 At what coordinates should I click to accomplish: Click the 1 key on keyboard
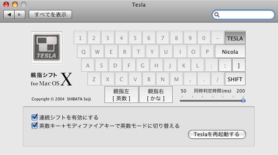[x=80, y=37]
